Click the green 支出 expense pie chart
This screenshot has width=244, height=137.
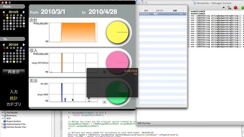pos(117,93)
